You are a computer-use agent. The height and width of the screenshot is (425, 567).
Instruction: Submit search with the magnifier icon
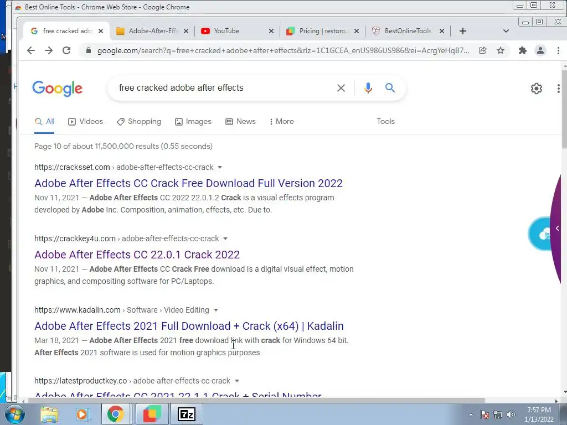[390, 87]
